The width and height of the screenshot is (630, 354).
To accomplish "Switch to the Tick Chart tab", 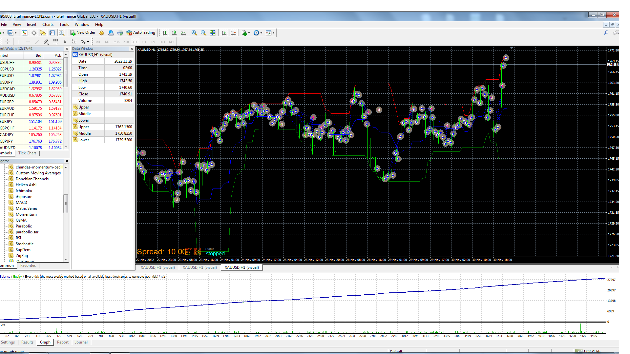I will click(x=27, y=153).
